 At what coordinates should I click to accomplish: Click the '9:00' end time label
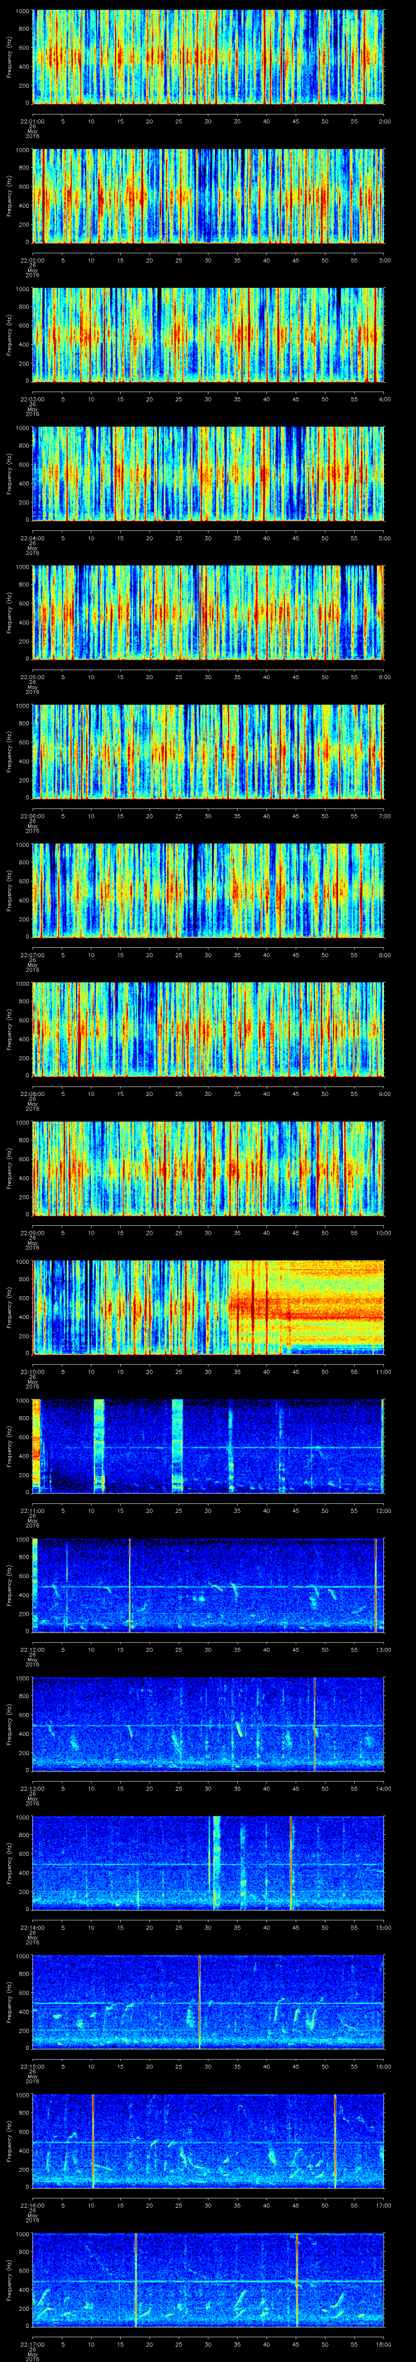pyautogui.click(x=384, y=1093)
